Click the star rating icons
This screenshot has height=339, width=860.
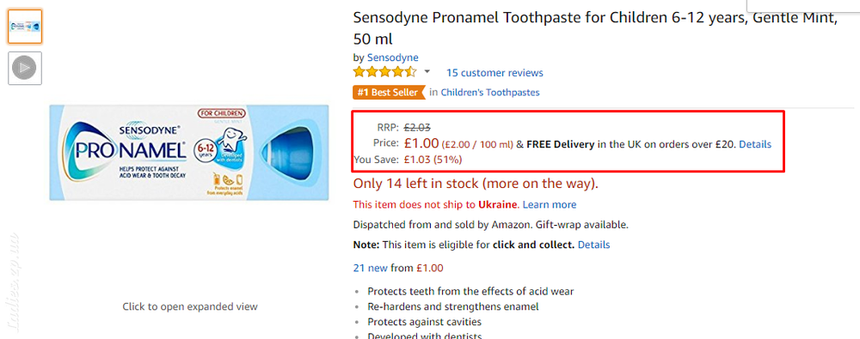(x=385, y=72)
